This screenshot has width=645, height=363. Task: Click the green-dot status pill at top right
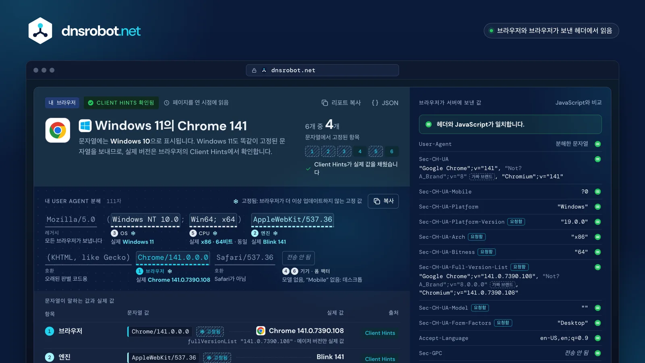(x=551, y=31)
